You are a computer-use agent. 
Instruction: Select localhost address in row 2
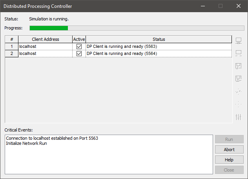point(46,53)
